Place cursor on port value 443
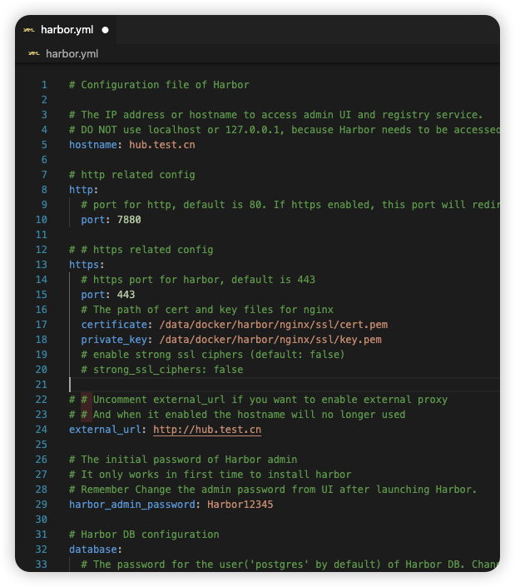Screen dimensions: 515x587 pyautogui.click(x=126, y=295)
